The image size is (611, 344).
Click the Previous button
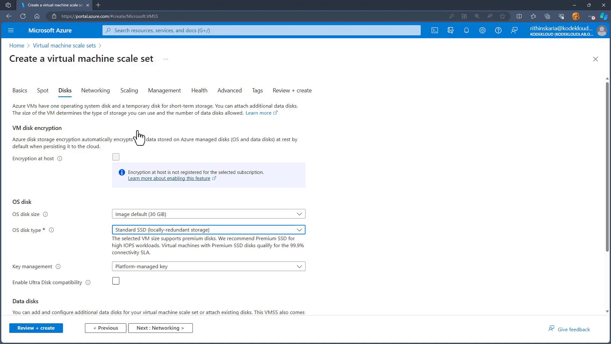click(106, 328)
